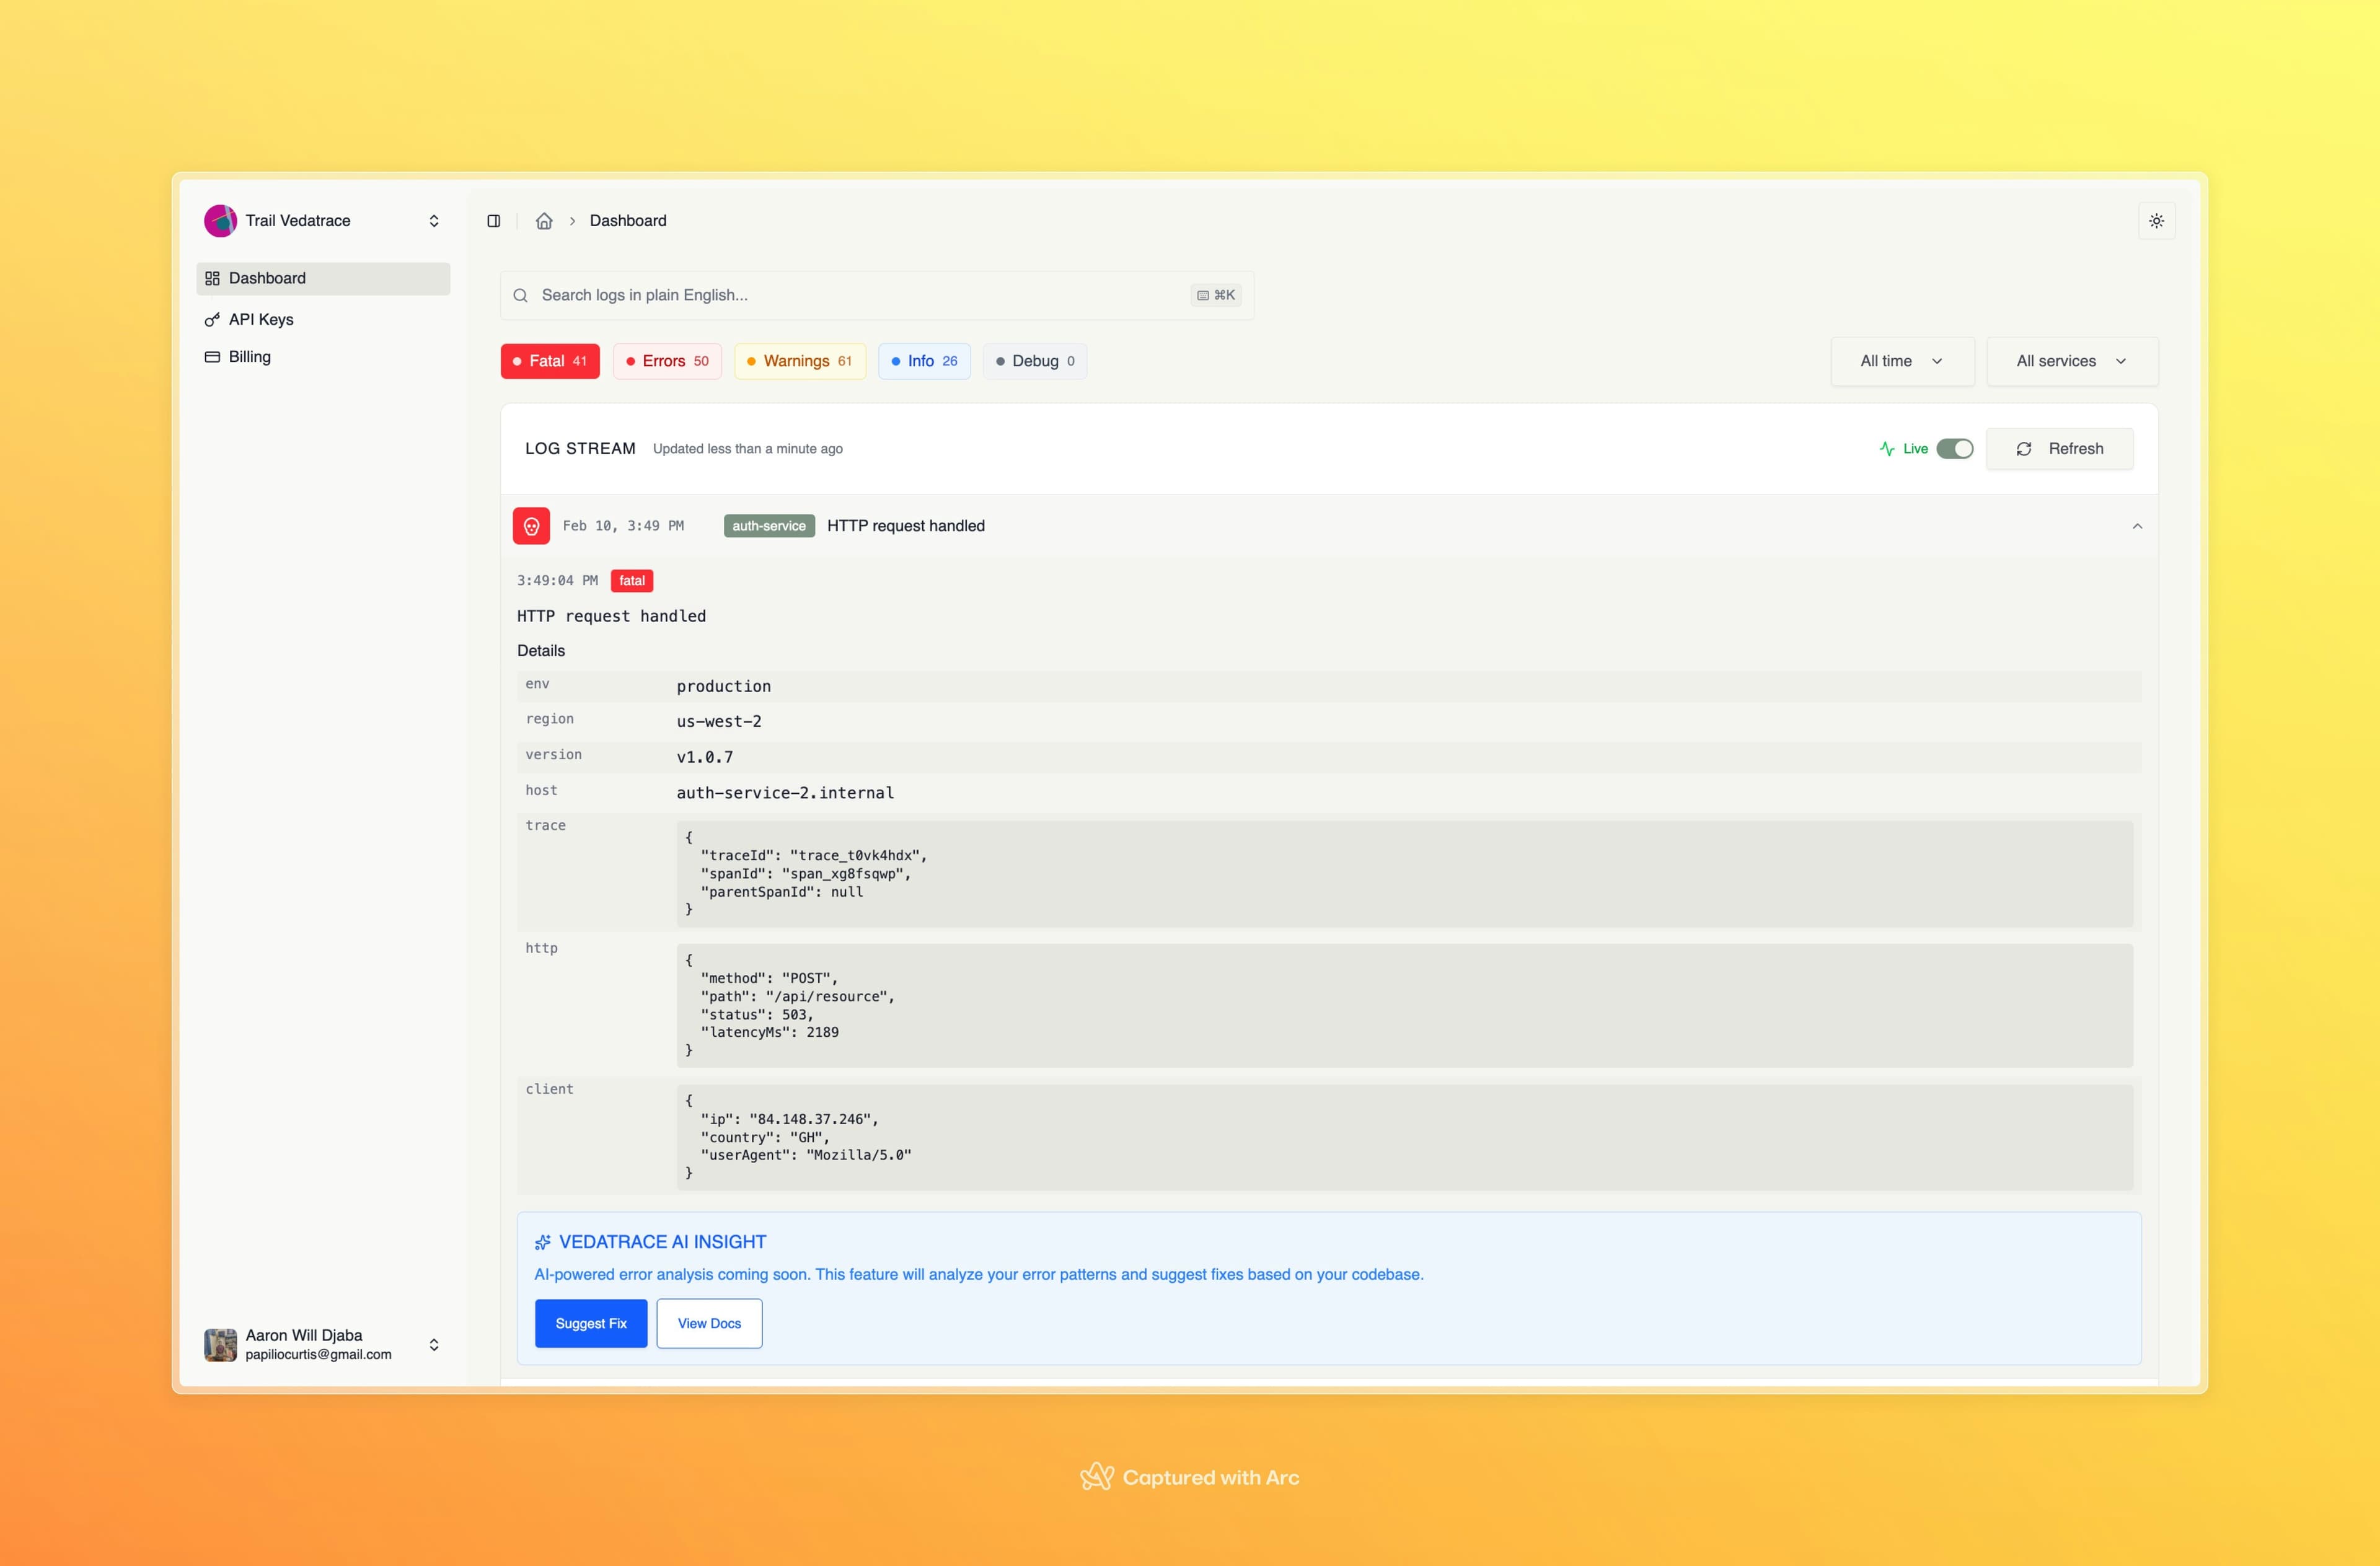Enable the Debug severity filter

(1035, 361)
